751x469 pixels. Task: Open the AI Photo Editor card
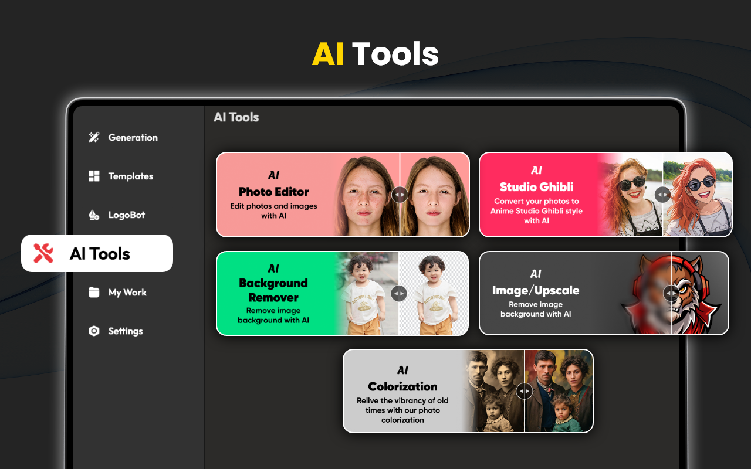[343, 195]
